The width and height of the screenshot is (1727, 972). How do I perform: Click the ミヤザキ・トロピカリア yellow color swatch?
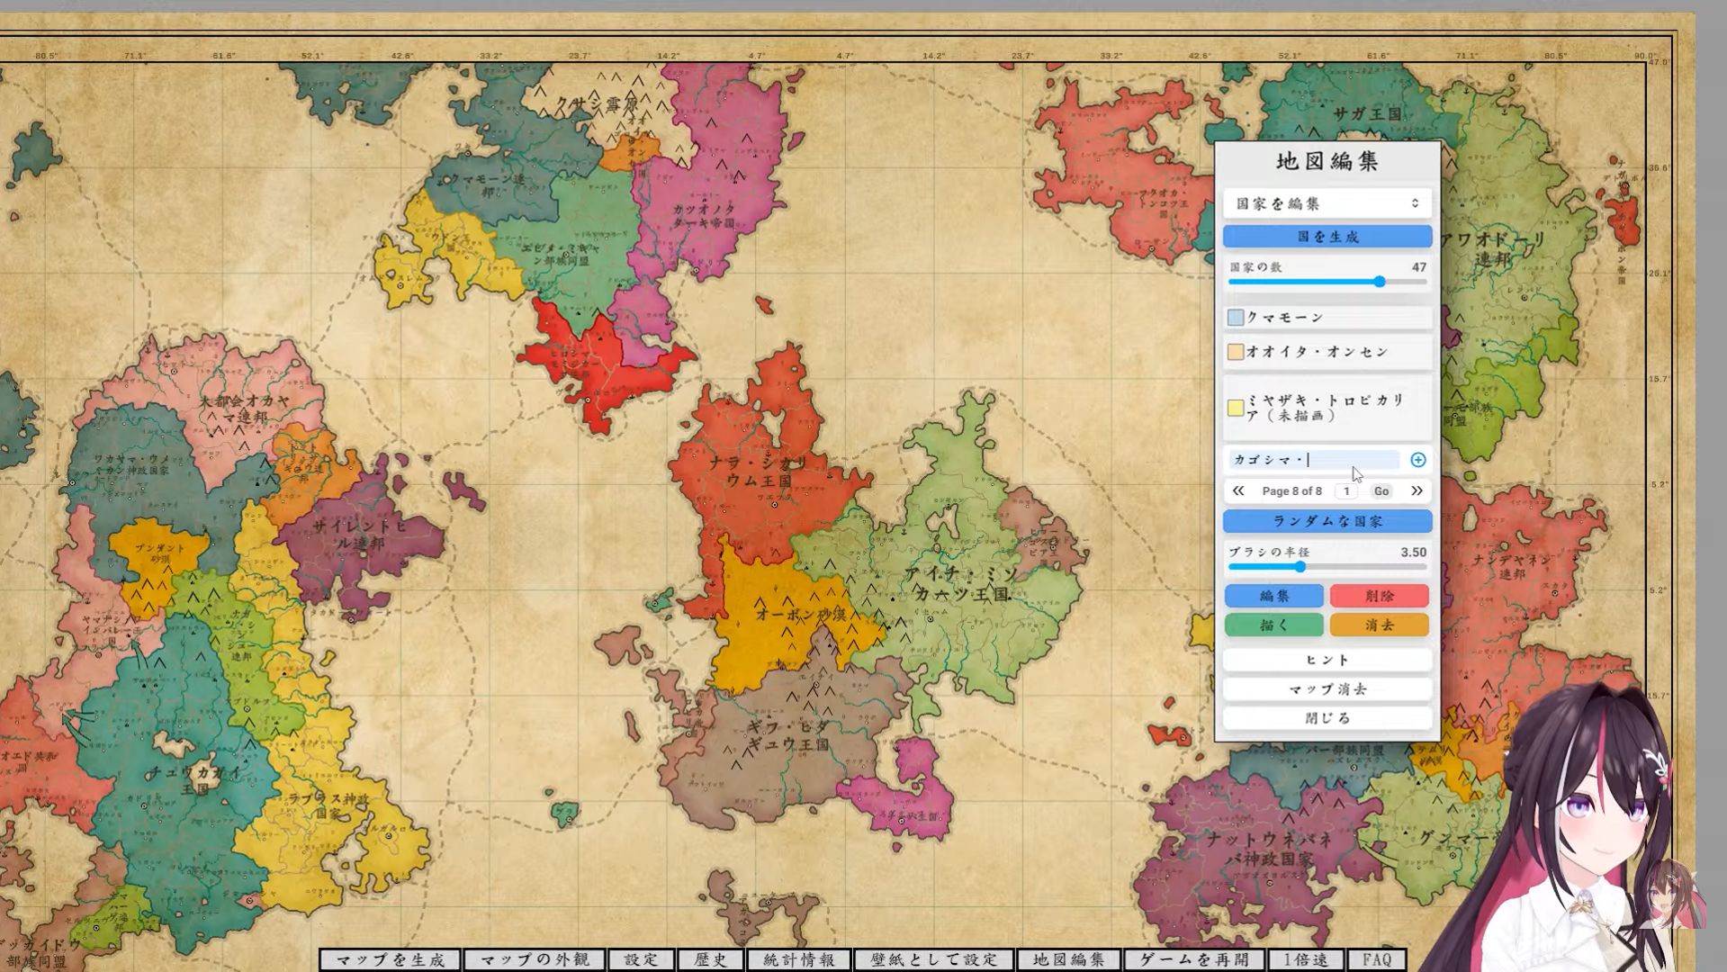click(x=1236, y=408)
